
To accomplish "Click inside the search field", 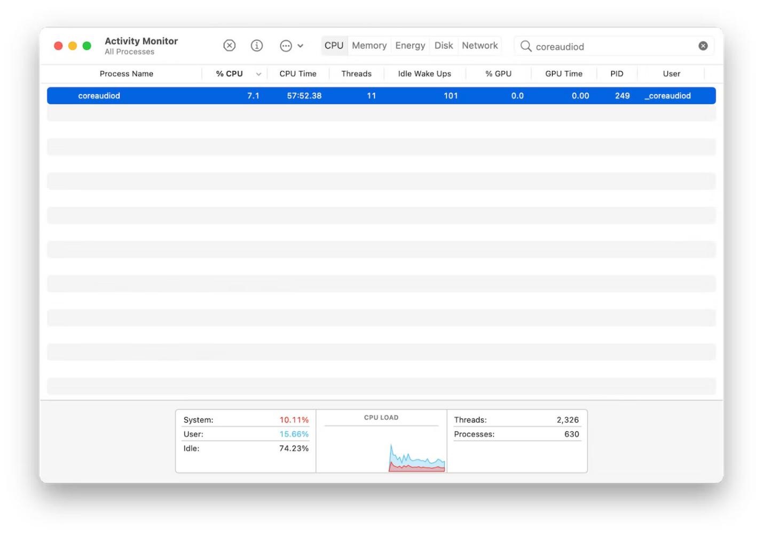I will tap(613, 46).
